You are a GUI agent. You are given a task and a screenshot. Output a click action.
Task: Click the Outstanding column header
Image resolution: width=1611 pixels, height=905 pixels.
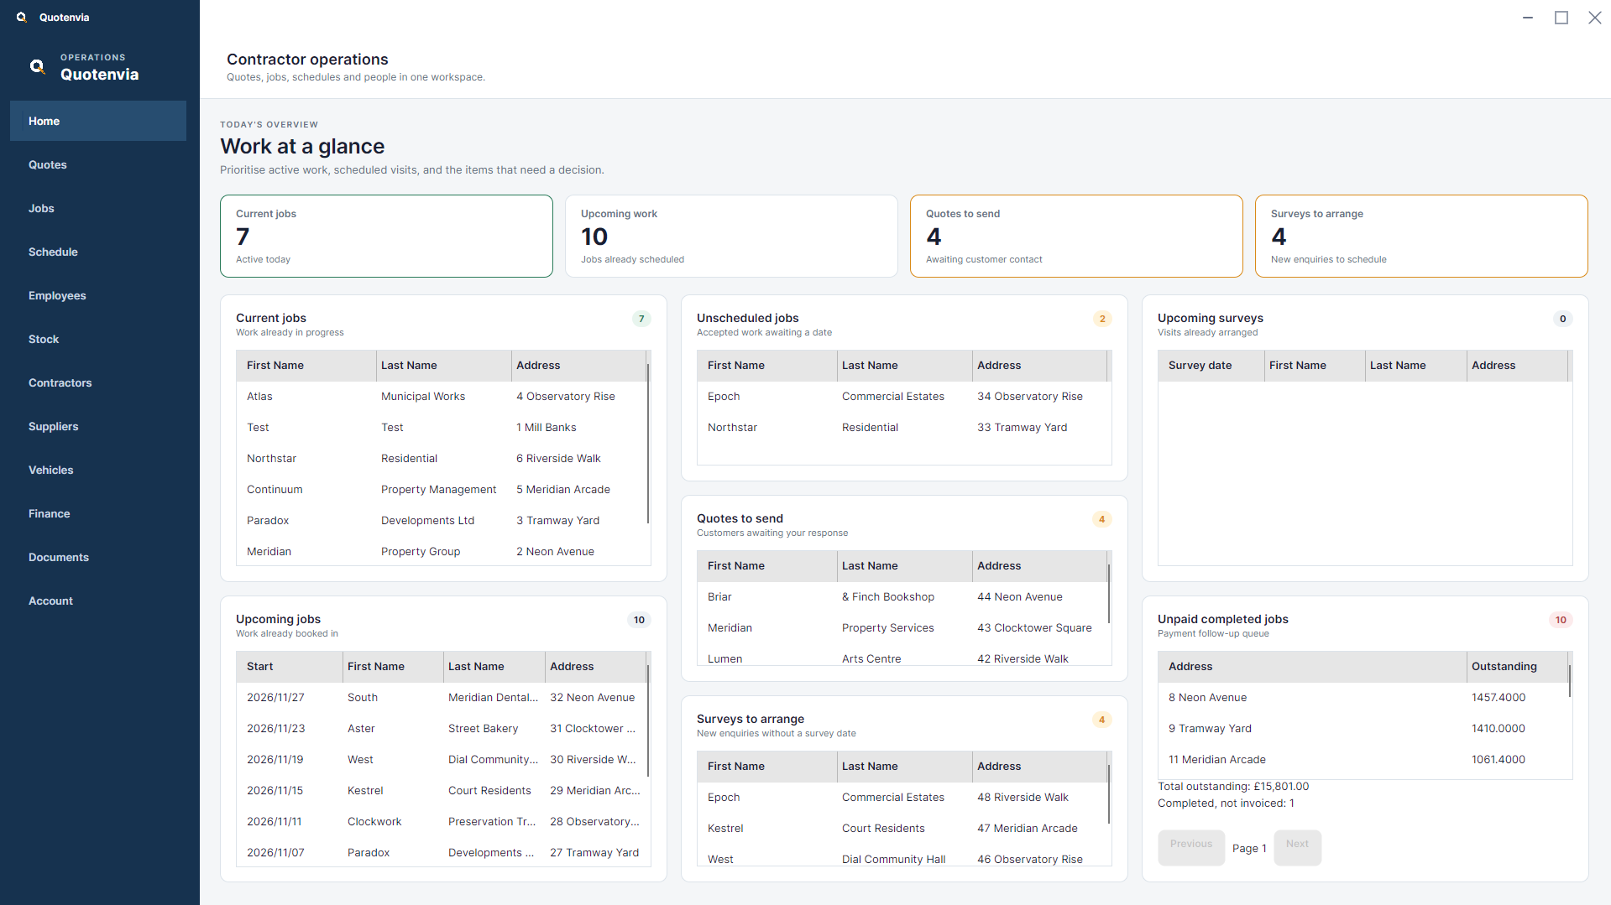(x=1517, y=666)
